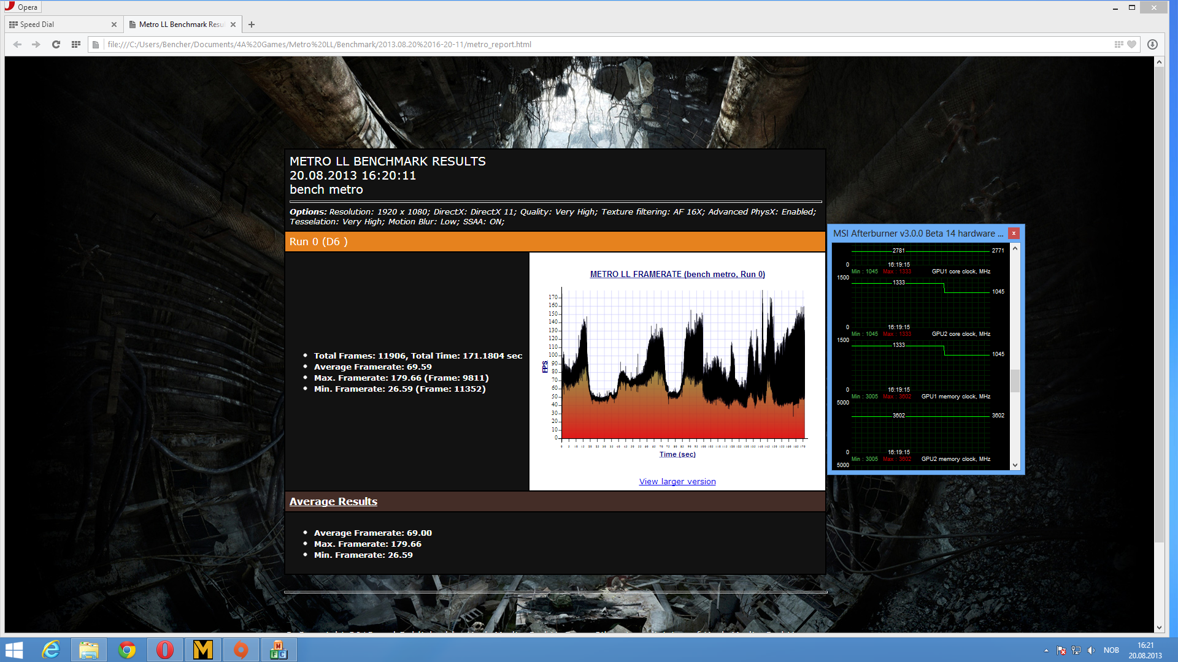This screenshot has width=1178, height=662.
Task: Close the Speed Dial tab
Action: [114, 25]
